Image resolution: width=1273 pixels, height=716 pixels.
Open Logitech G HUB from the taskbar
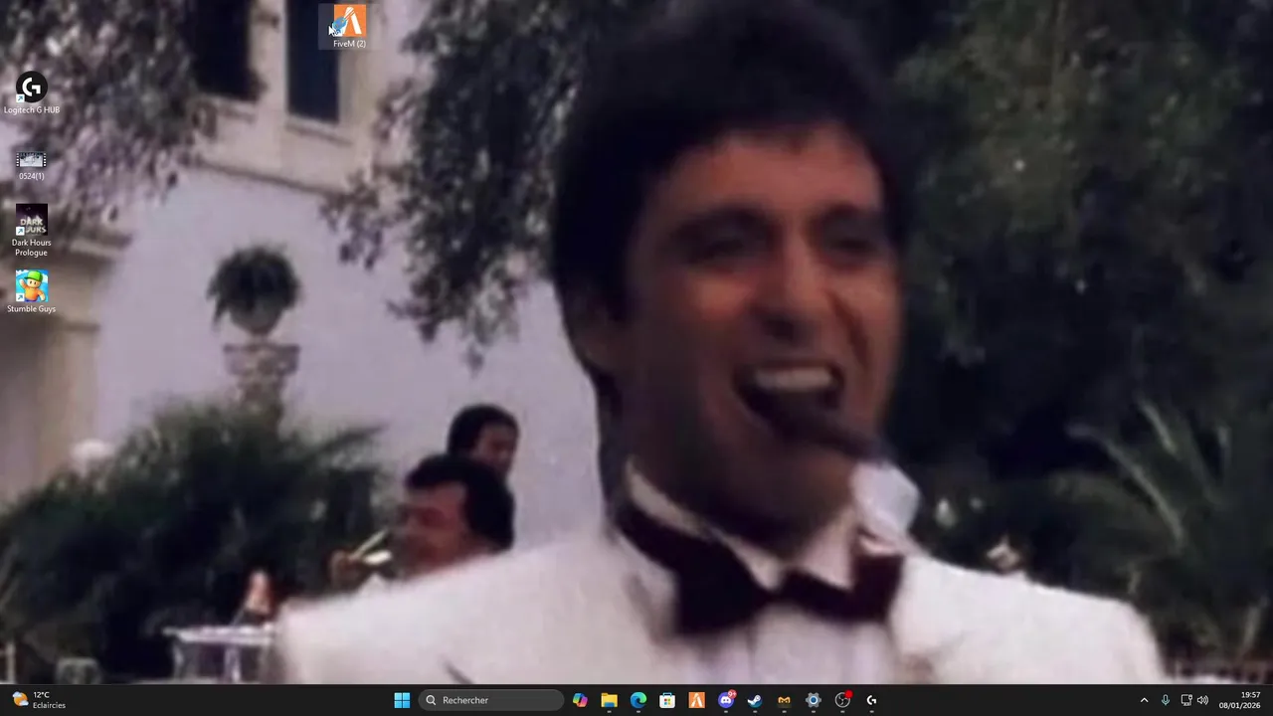click(871, 700)
